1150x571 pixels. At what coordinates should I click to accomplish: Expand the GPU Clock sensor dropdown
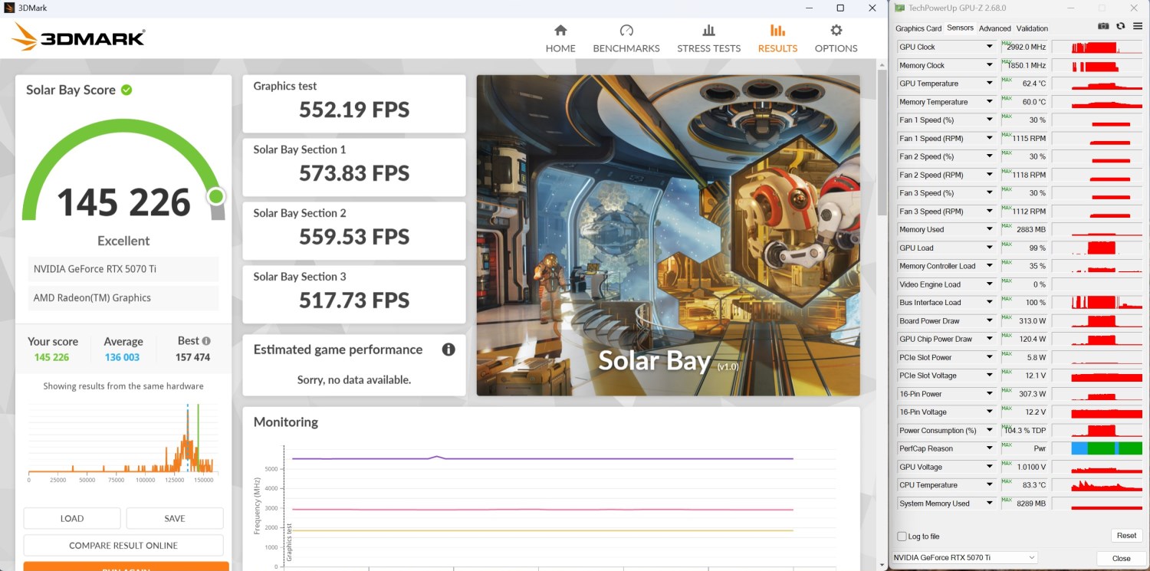990,48
